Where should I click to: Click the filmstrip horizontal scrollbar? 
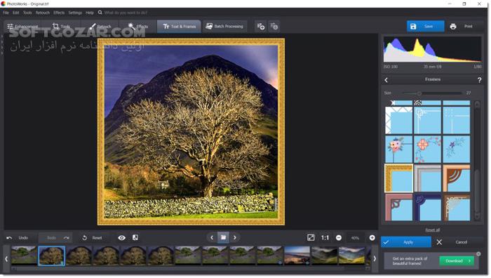point(190,269)
